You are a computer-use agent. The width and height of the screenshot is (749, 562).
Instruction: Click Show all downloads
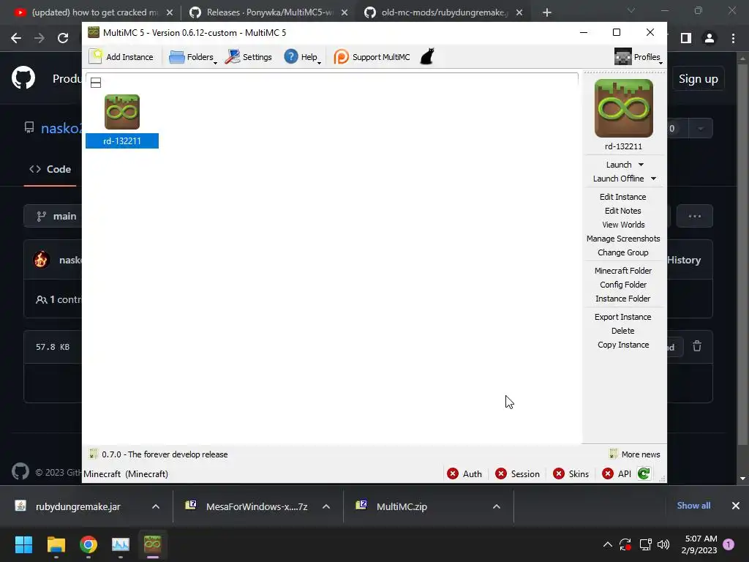pyautogui.click(x=693, y=506)
